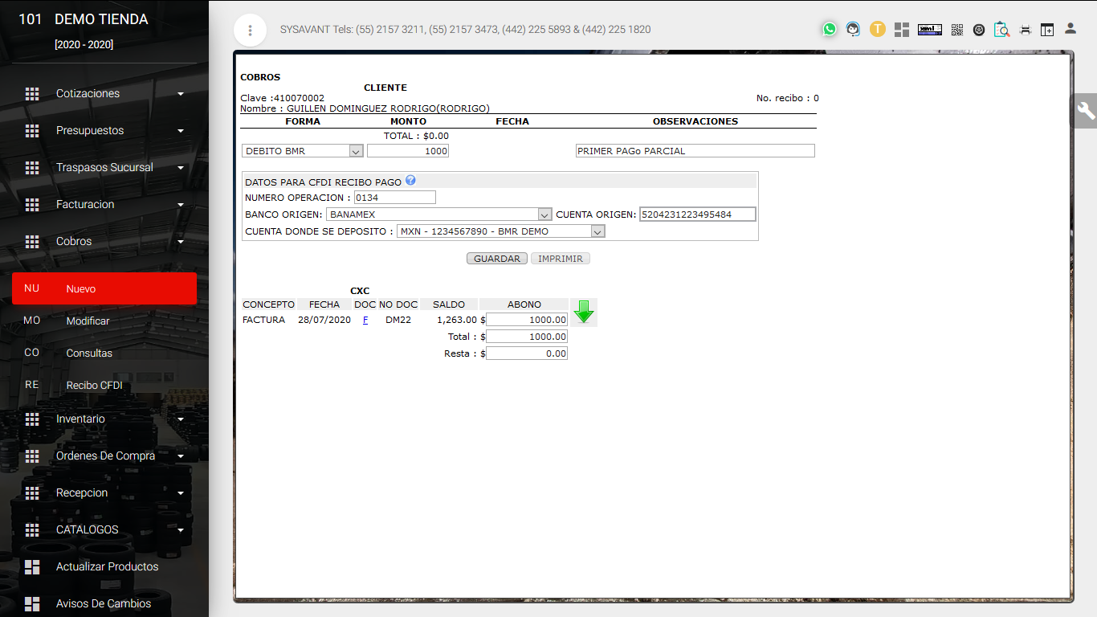Click the IMPRIMIR button
1097x617 pixels.
(x=561, y=259)
